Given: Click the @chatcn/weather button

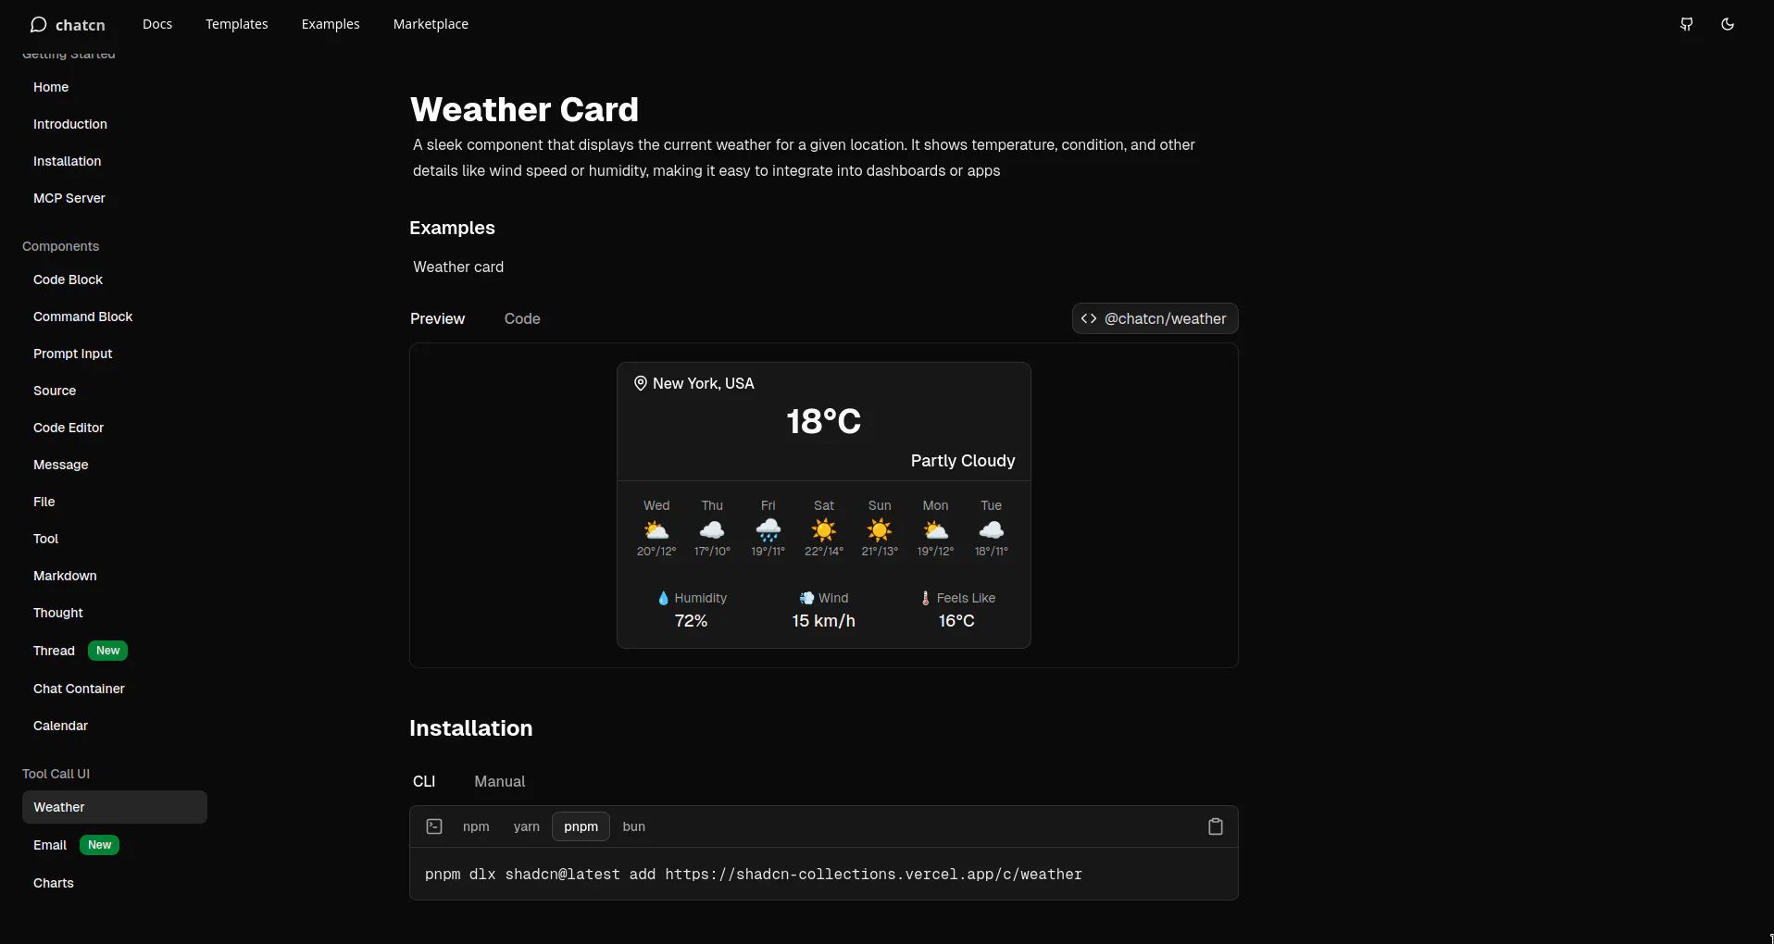Looking at the screenshot, I should pos(1156,318).
